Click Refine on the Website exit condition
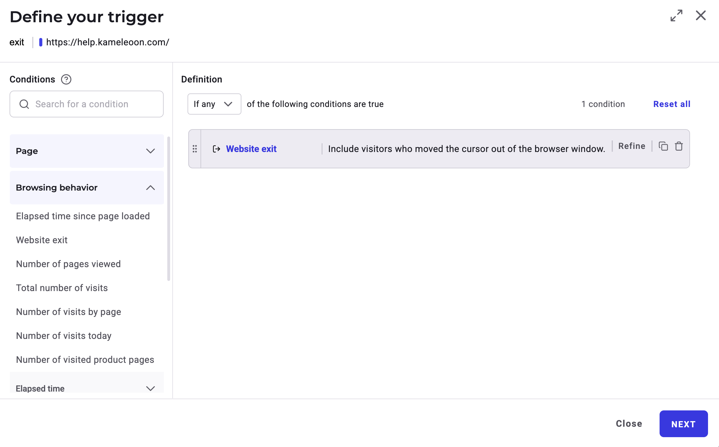 (632, 146)
